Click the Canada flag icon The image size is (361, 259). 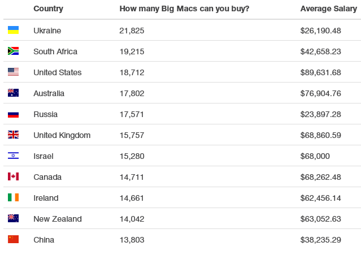13,177
